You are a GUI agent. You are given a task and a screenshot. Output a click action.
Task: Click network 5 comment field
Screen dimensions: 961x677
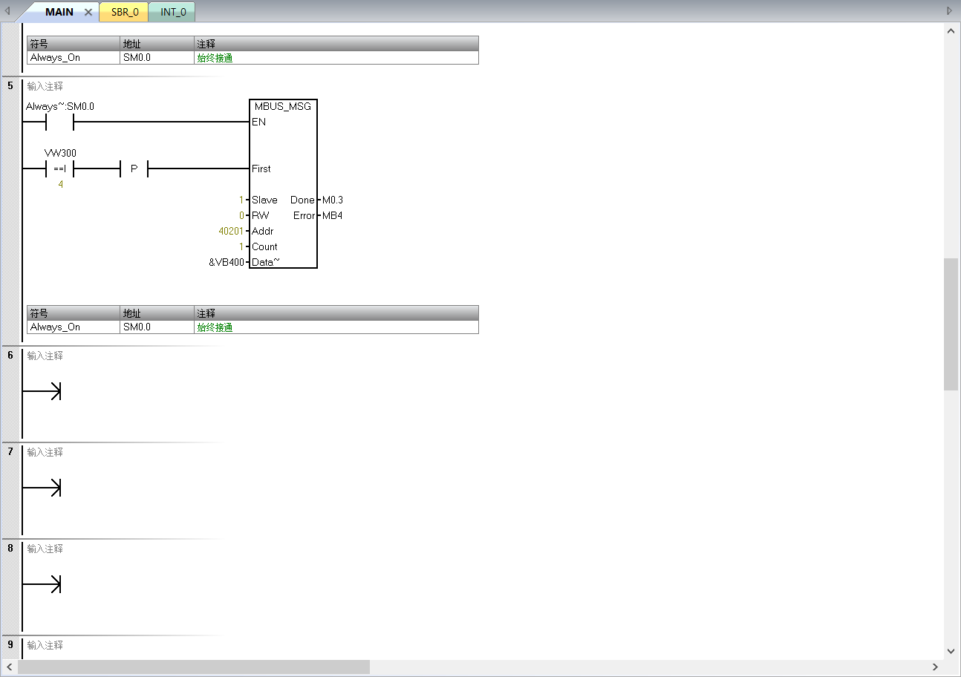pyautogui.click(x=45, y=86)
